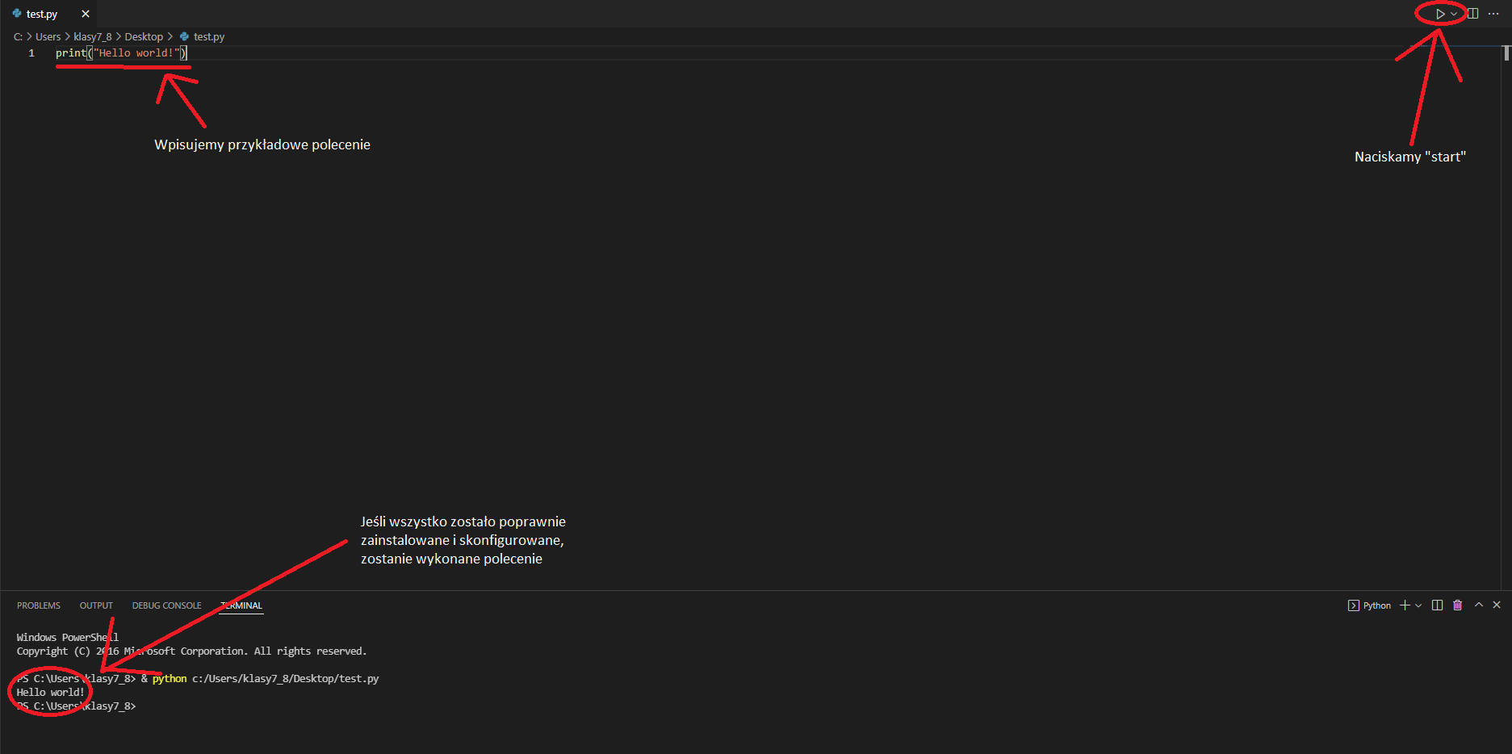Split the terminal pane
The height and width of the screenshot is (754, 1512).
click(x=1437, y=605)
